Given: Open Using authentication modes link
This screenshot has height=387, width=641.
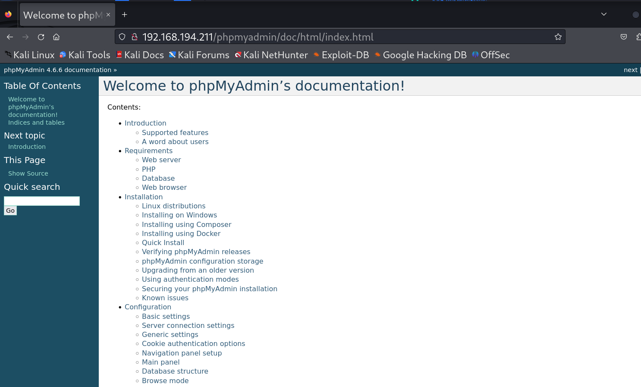Looking at the screenshot, I should click(190, 280).
